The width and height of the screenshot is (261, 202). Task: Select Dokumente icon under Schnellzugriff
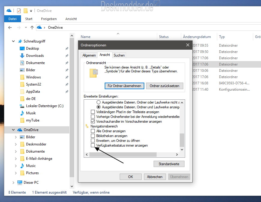click(x=22, y=63)
